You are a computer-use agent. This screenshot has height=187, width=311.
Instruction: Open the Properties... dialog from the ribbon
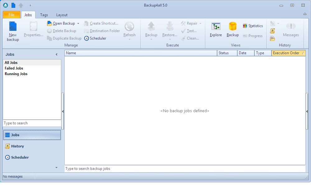34,29
